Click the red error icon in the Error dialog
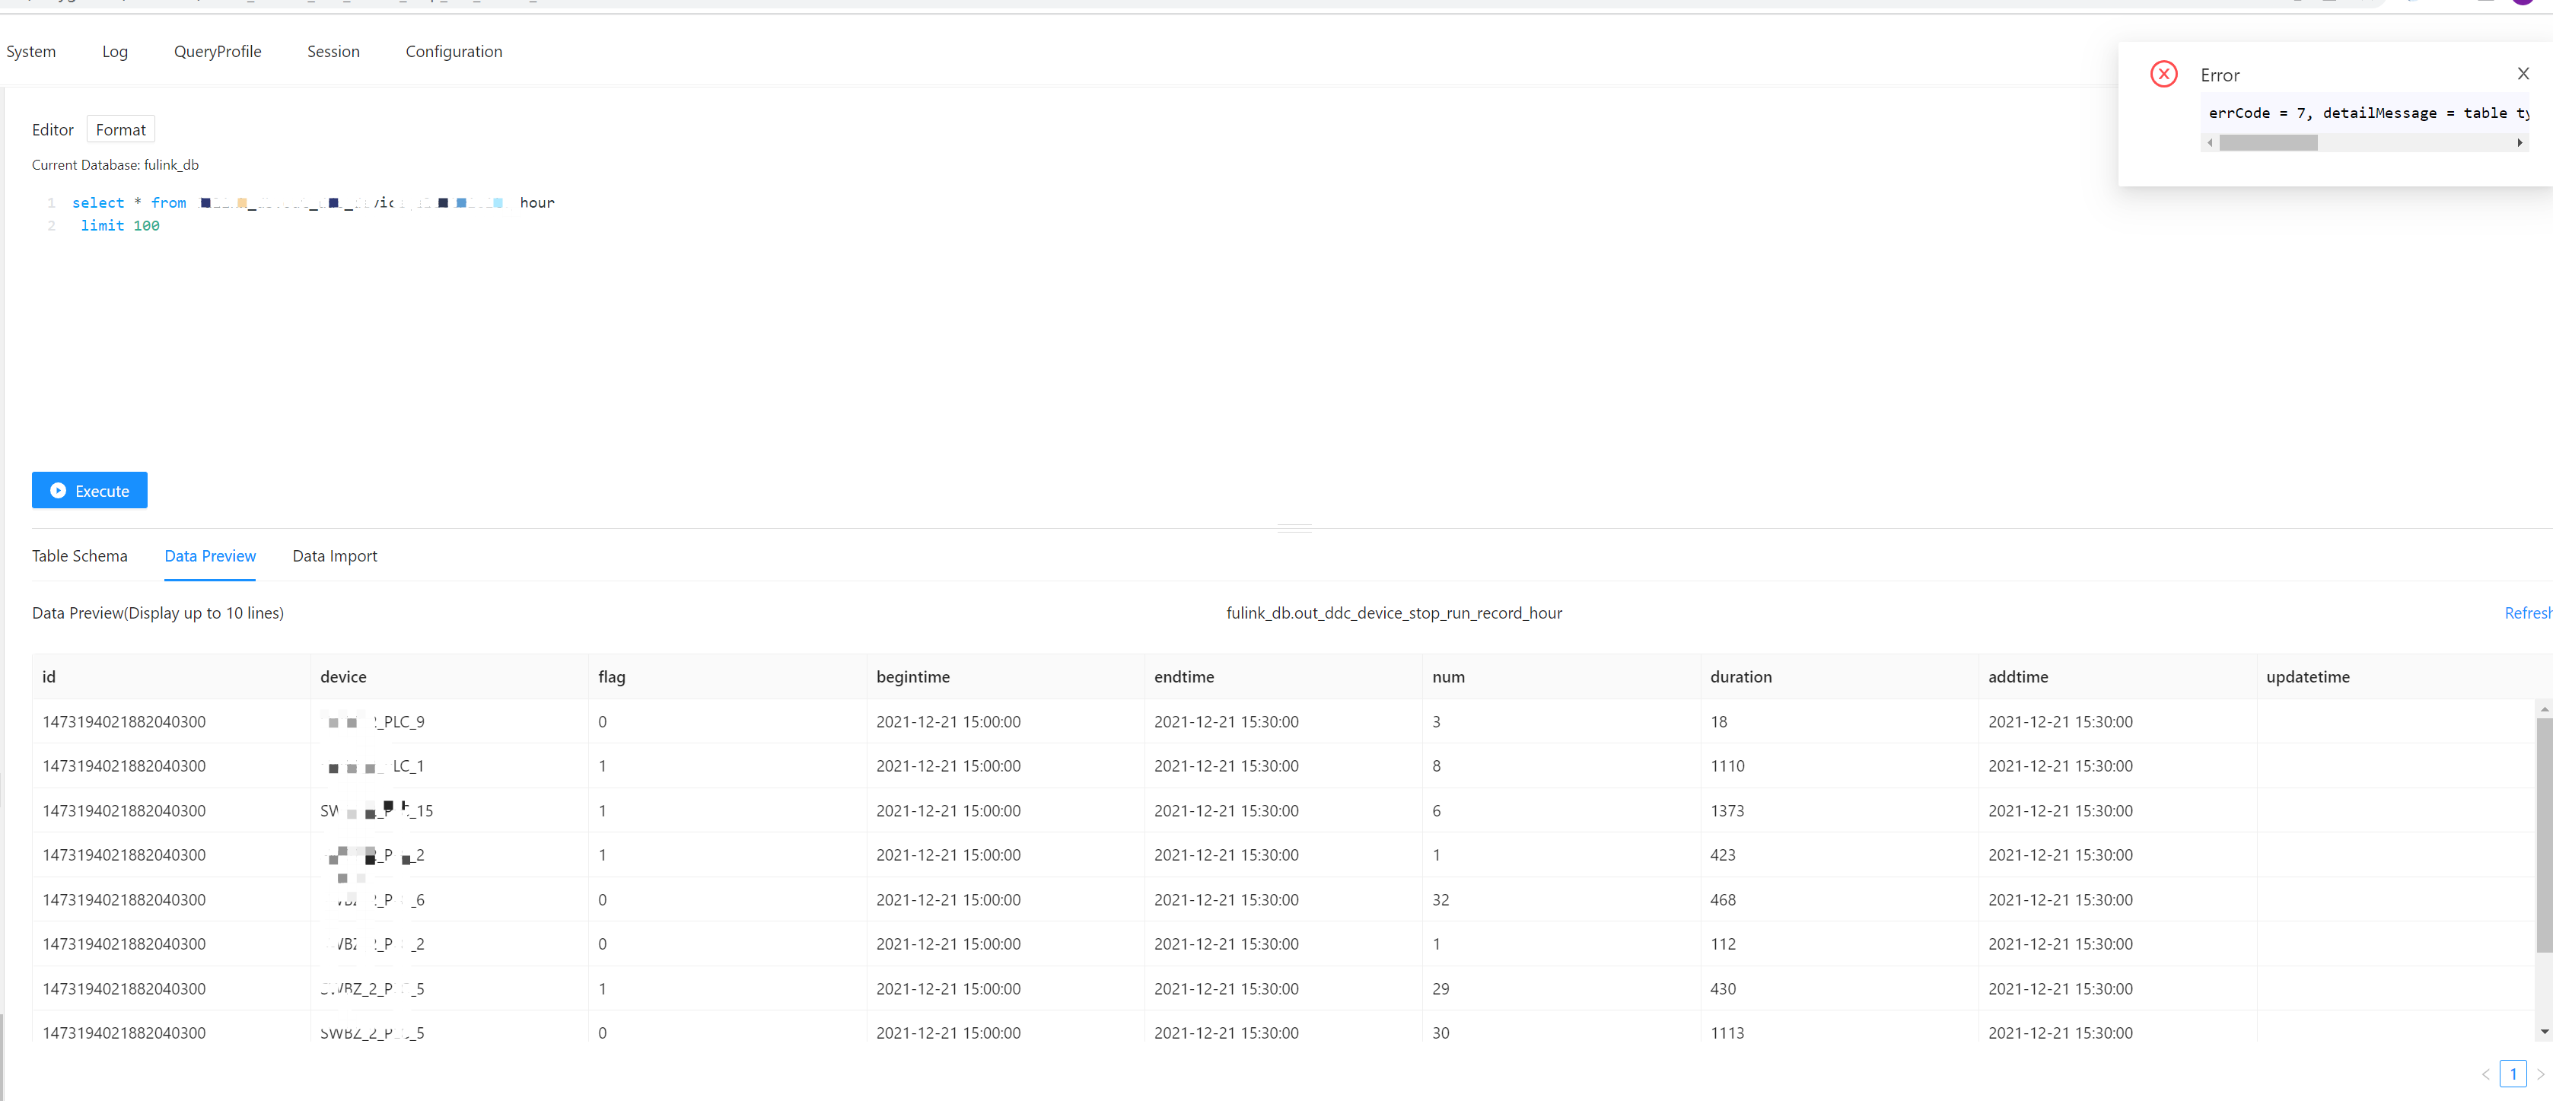This screenshot has height=1101, width=2553. click(2164, 75)
